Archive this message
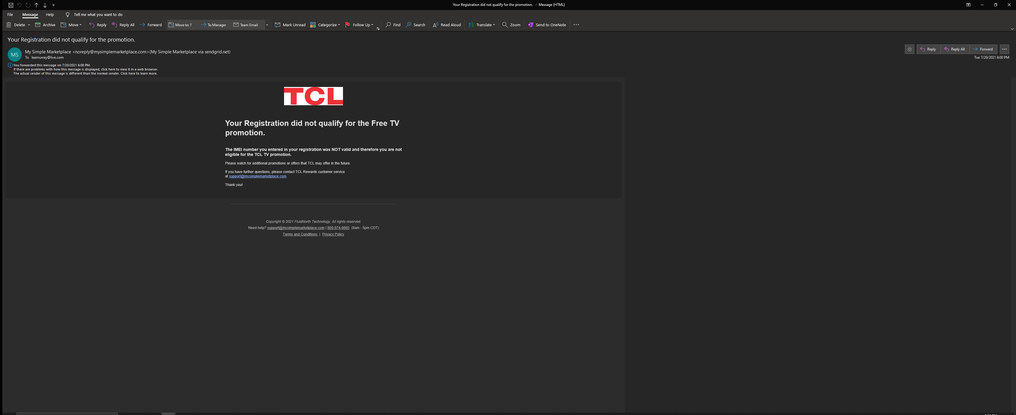 click(45, 25)
